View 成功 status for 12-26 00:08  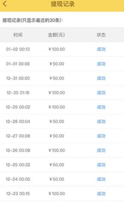(x=101, y=150)
